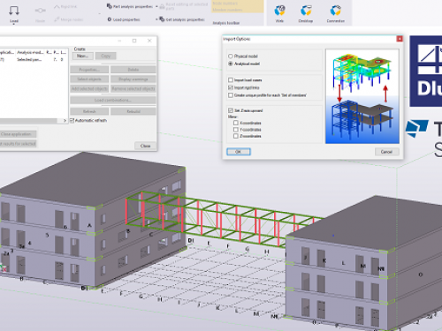This screenshot has width=442, height=331.
Task: Click the 'Analysis mod...' column header
Action: click(x=30, y=52)
